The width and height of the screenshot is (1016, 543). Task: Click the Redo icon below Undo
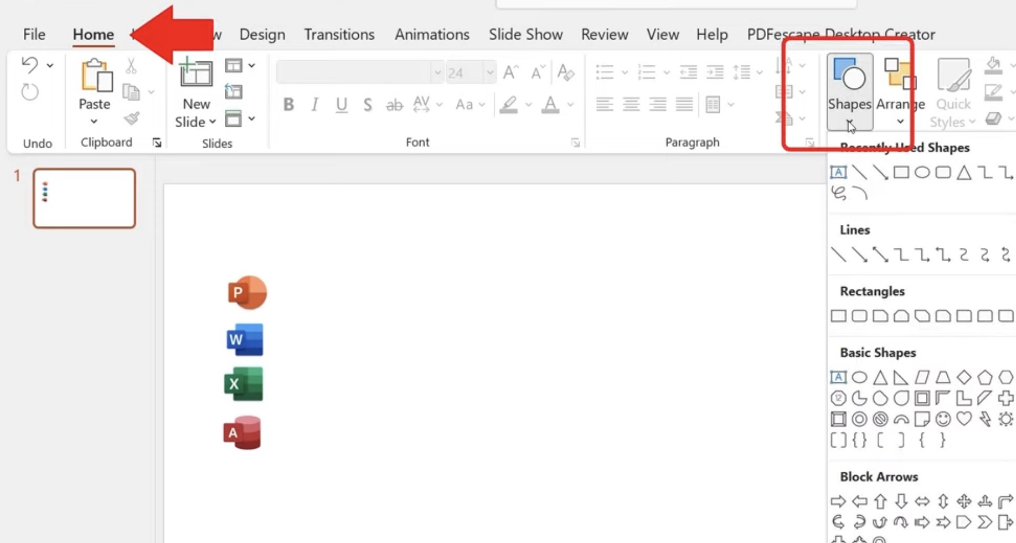pos(30,92)
